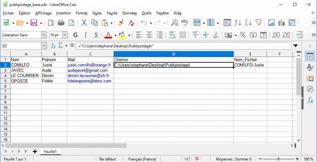Expand the Name Box dropdown
Screen dimensions: 317x162
click(x=44, y=46)
